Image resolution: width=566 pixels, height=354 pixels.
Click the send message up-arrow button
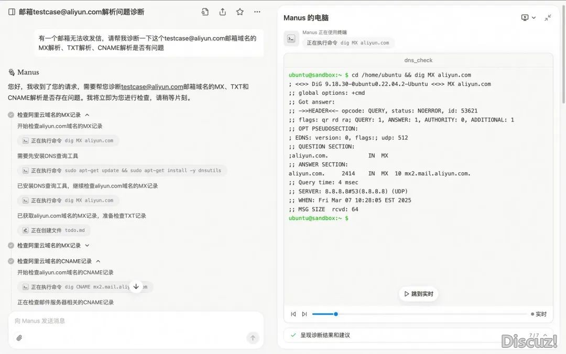click(253, 338)
